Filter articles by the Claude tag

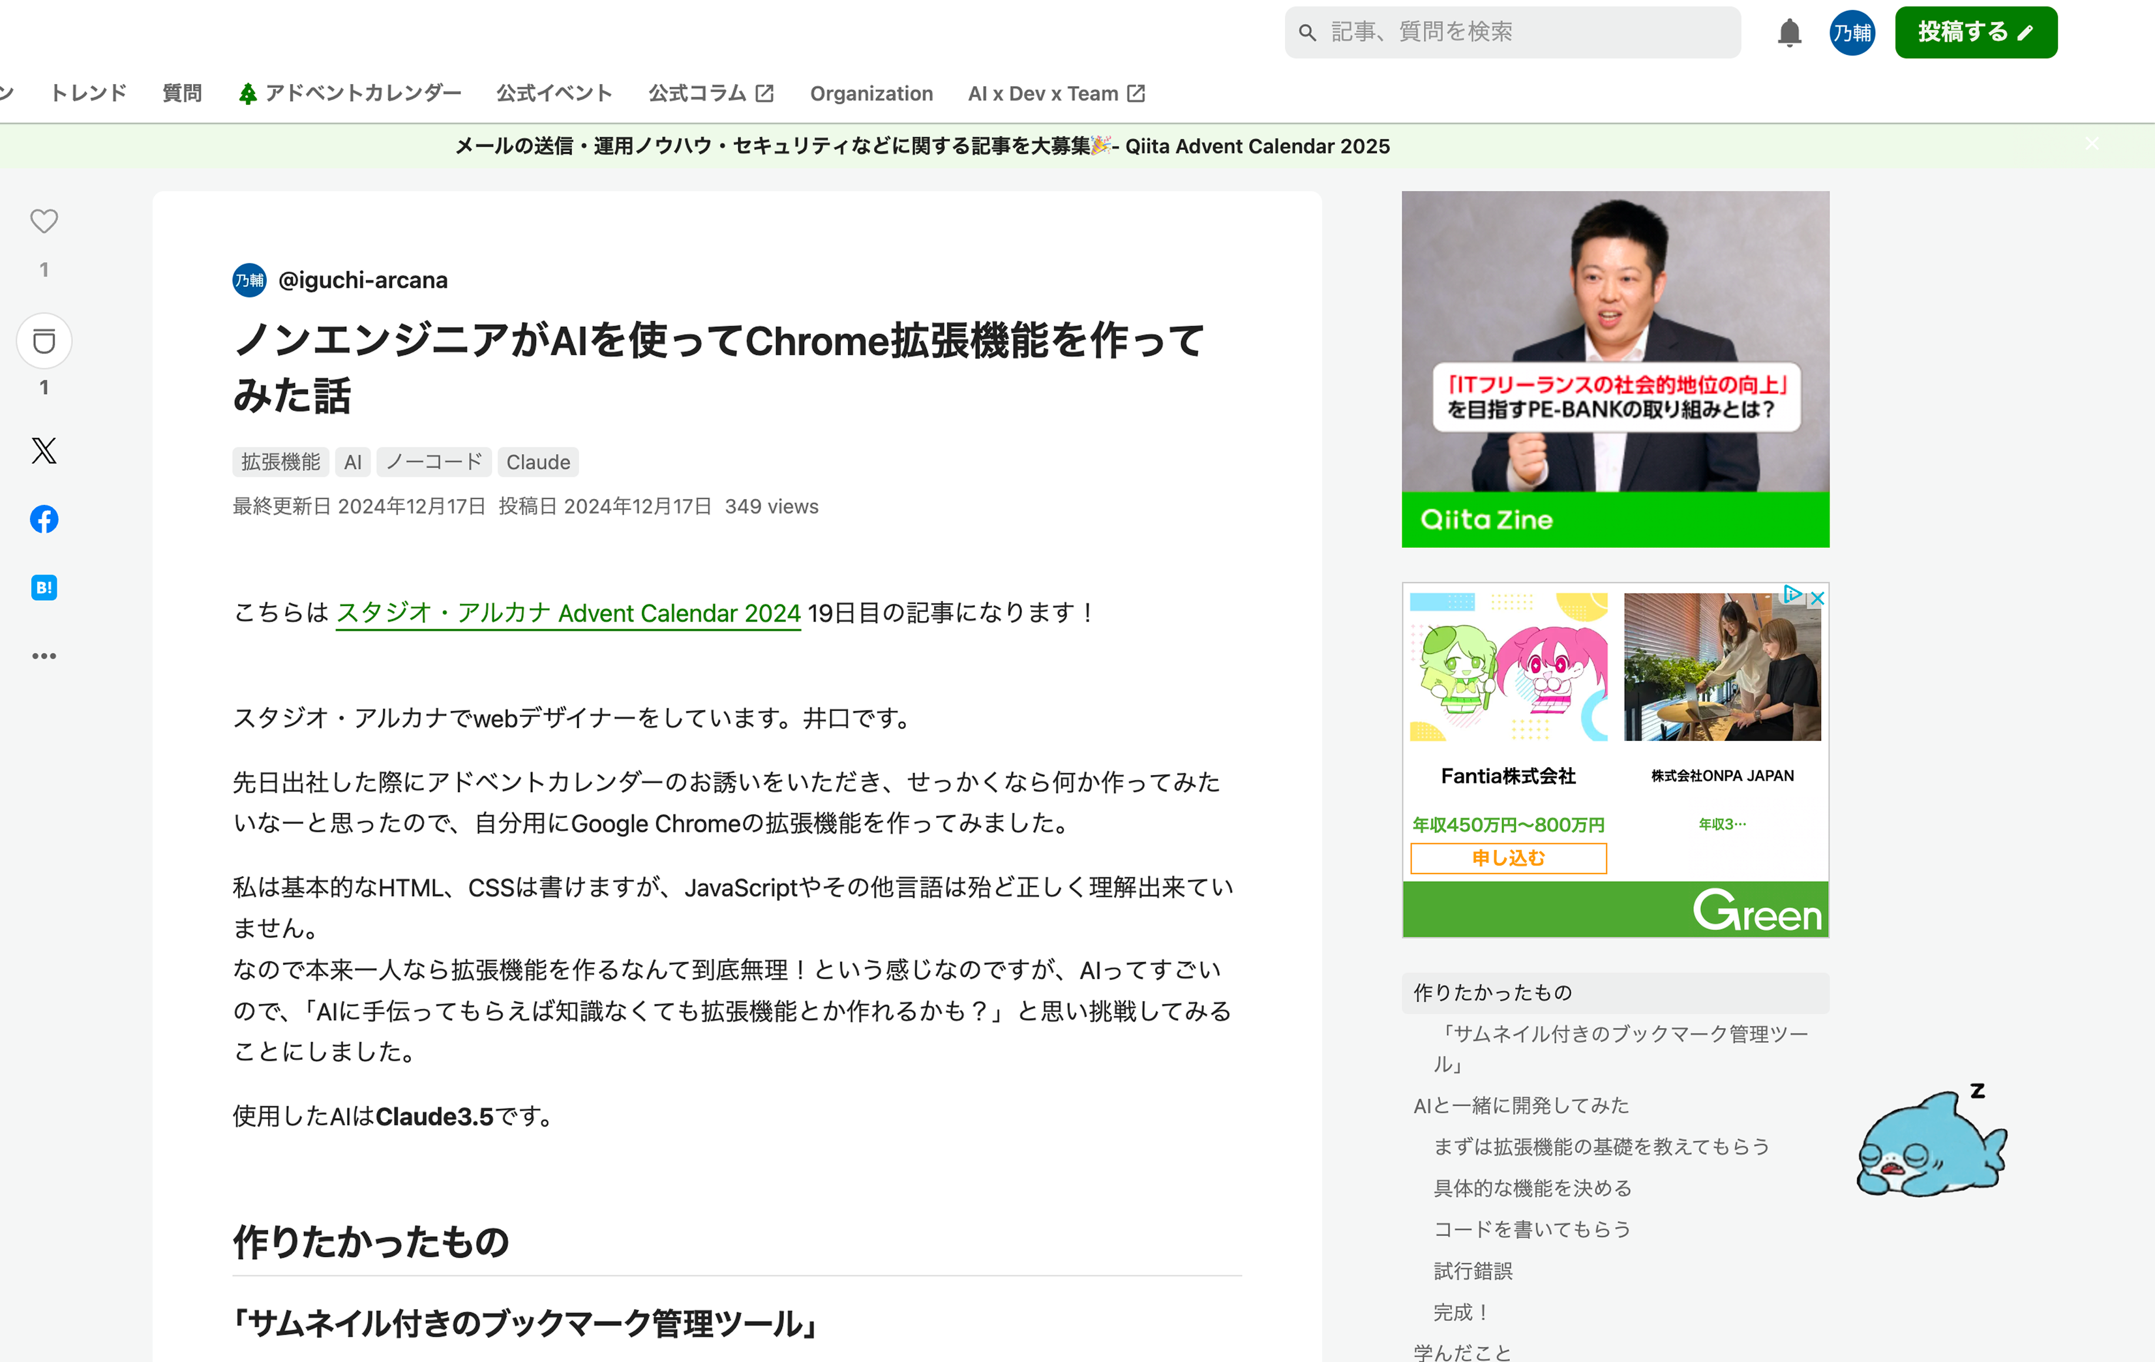tap(538, 462)
